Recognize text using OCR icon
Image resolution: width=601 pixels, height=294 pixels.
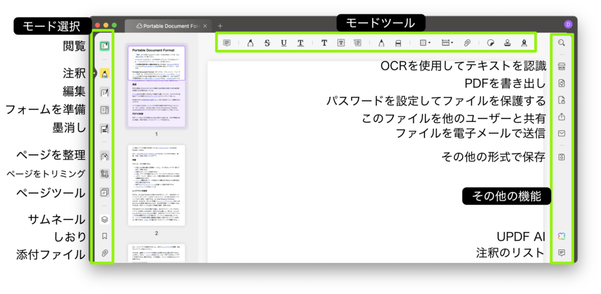pos(562,67)
